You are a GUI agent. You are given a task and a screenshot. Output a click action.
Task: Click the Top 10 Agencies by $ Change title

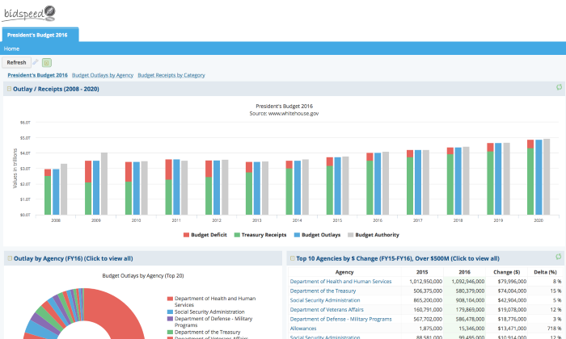tap(398, 258)
